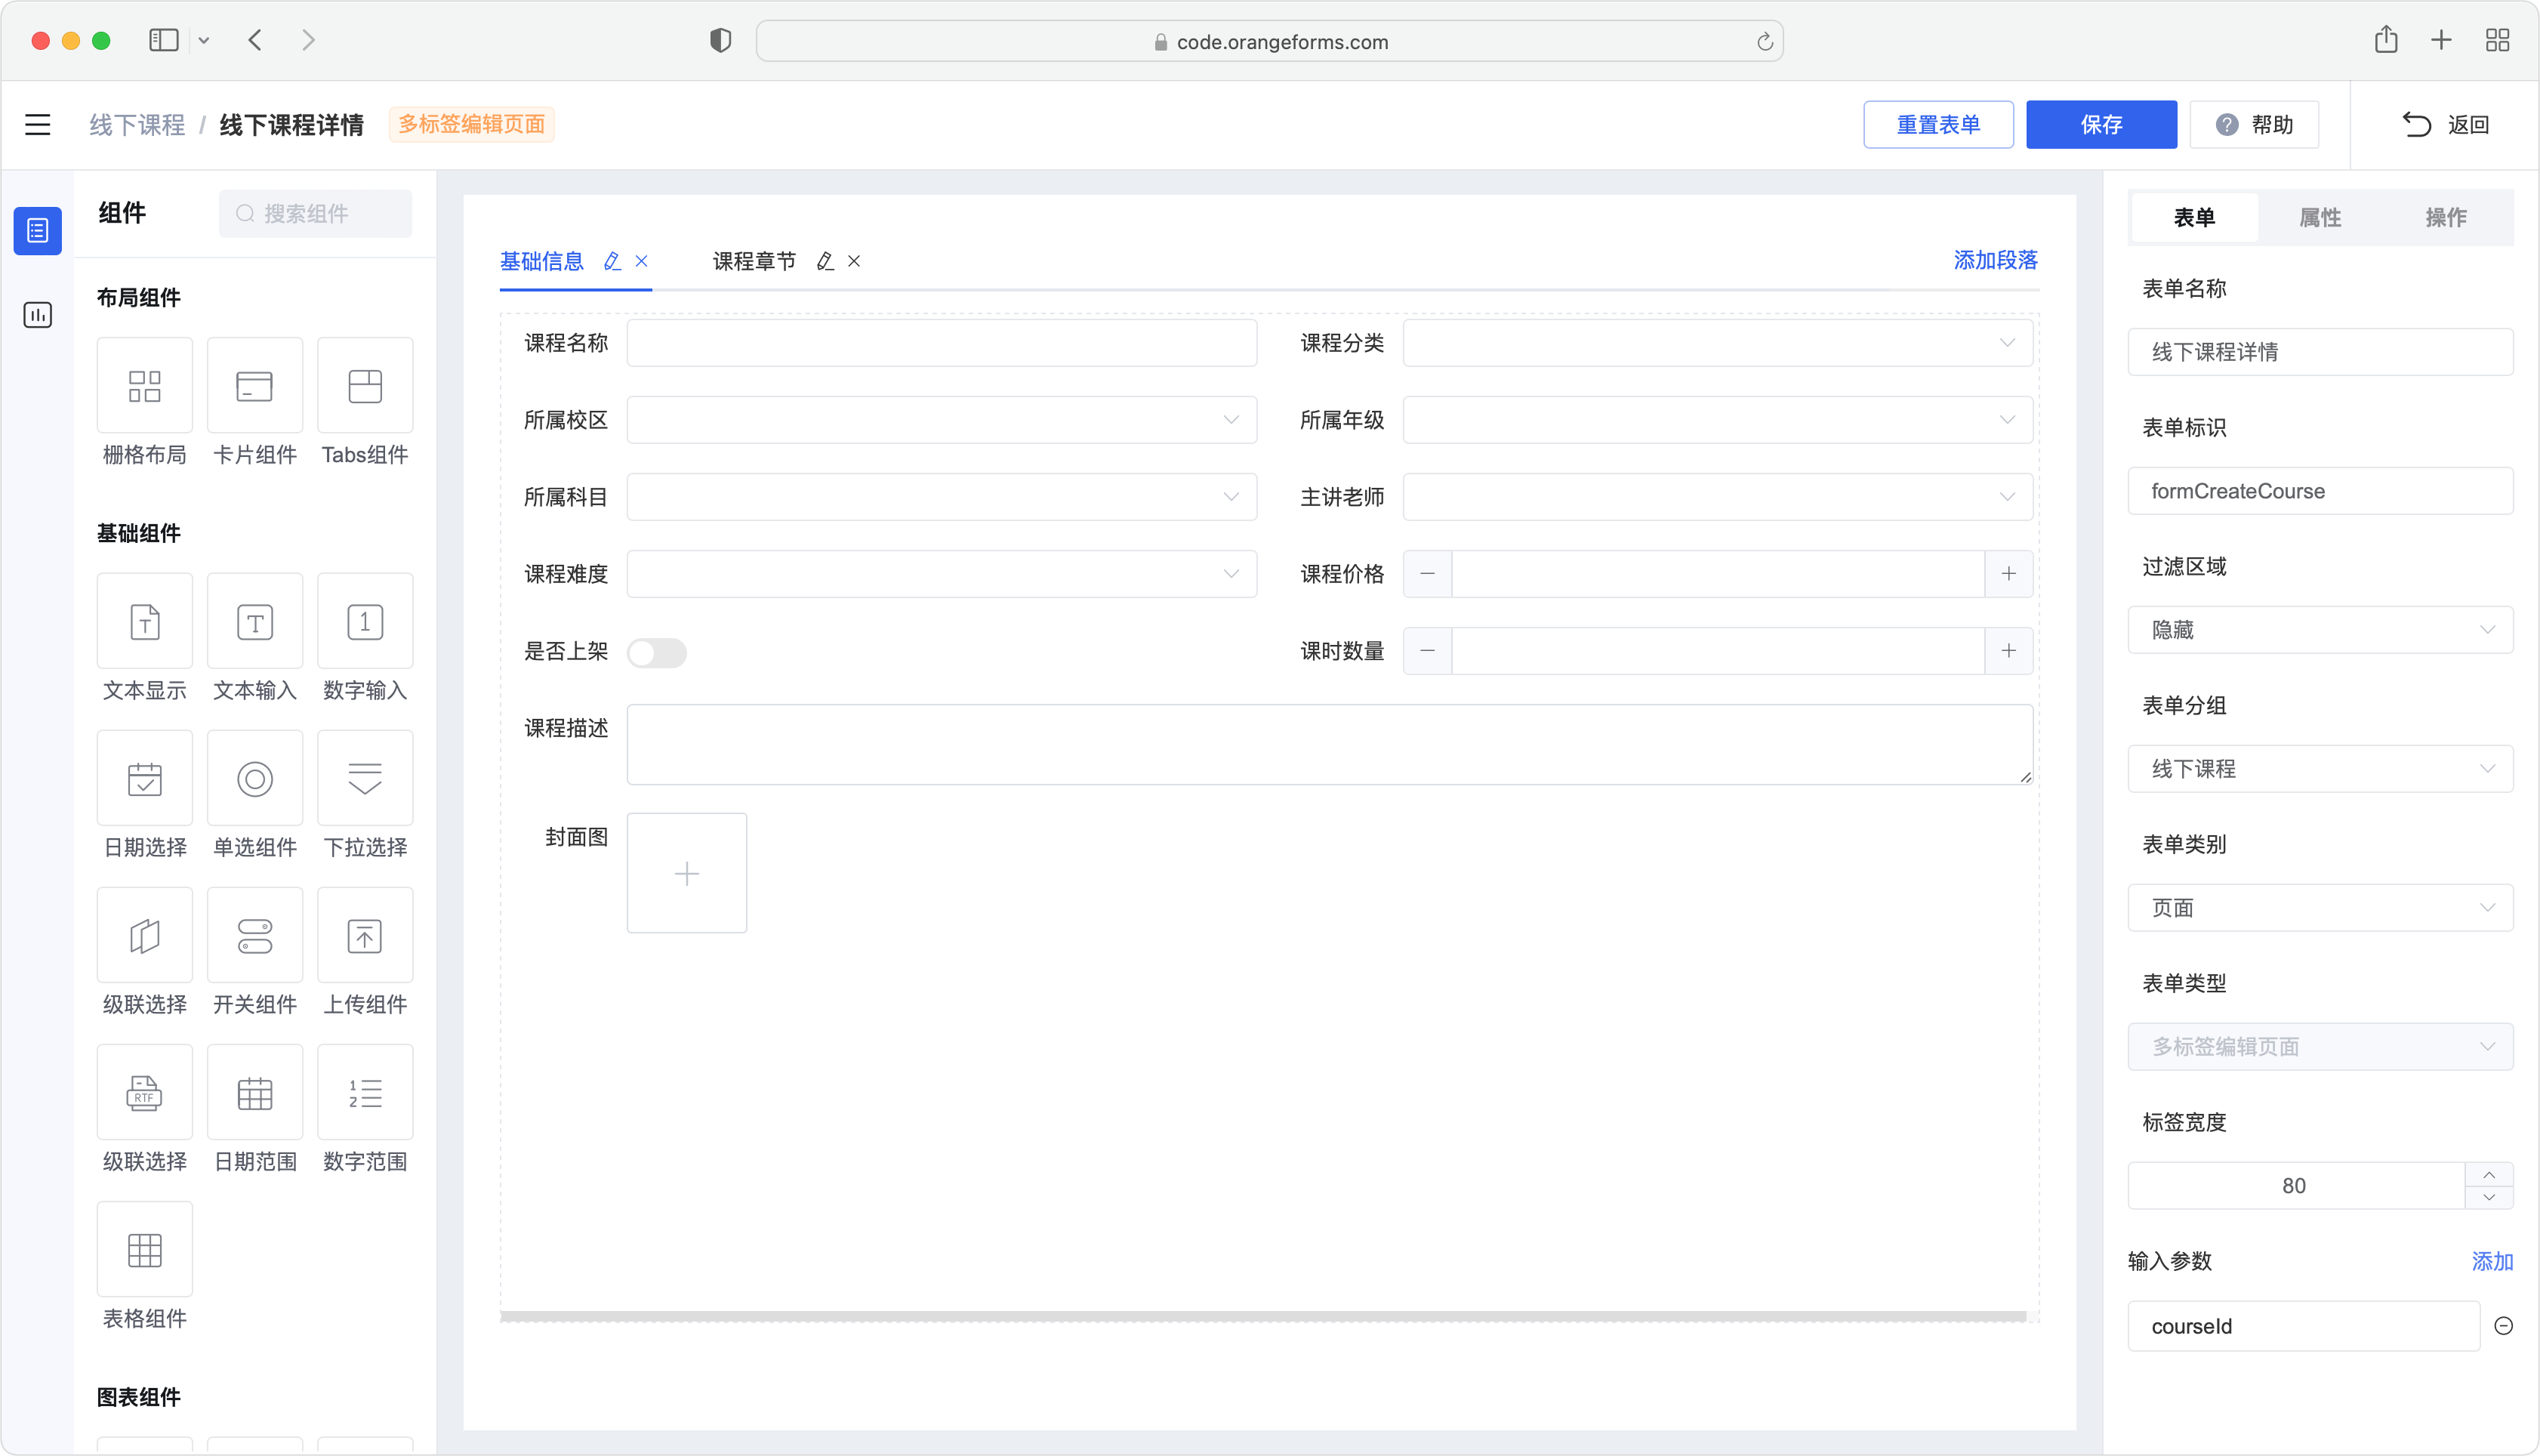This screenshot has width=2540, height=1456.
Task: Click the 返回 back button
Action: [x=2445, y=124]
